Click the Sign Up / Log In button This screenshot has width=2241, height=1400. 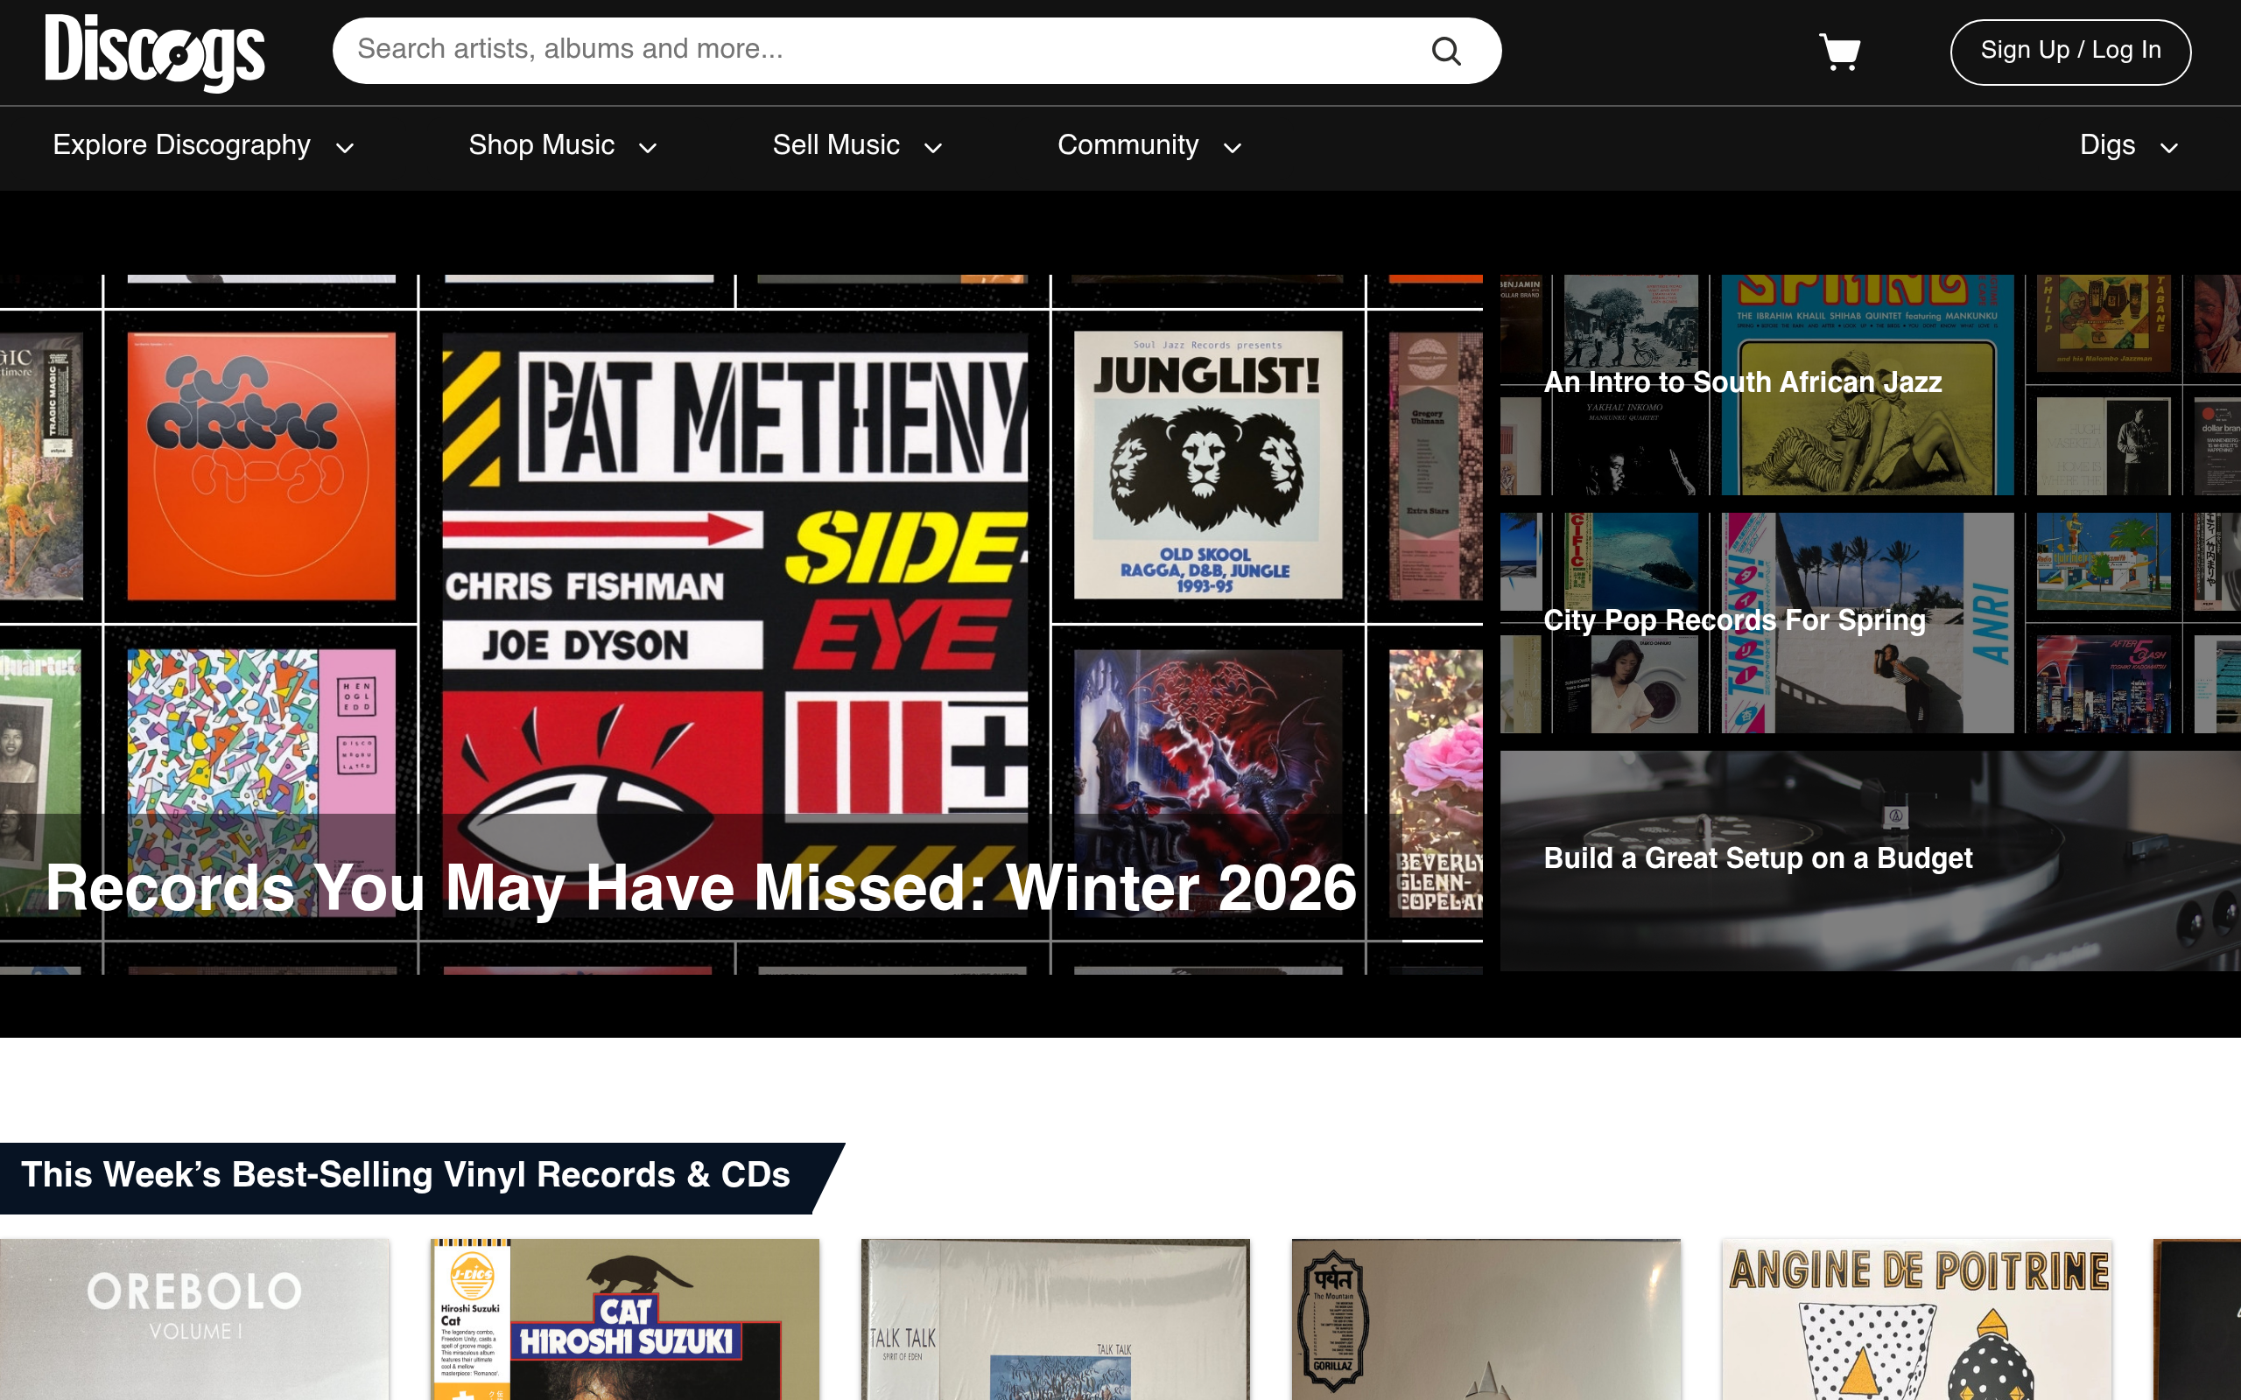(x=2069, y=52)
